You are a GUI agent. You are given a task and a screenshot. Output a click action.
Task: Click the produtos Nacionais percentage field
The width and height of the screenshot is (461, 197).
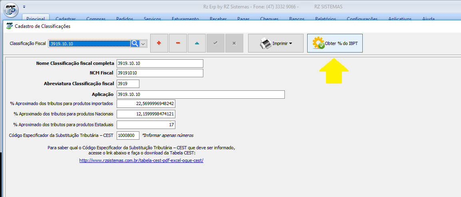click(x=146, y=113)
